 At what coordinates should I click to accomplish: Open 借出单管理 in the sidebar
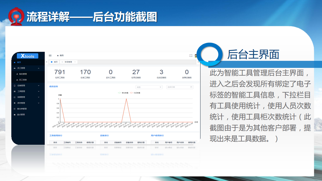click(28, 109)
